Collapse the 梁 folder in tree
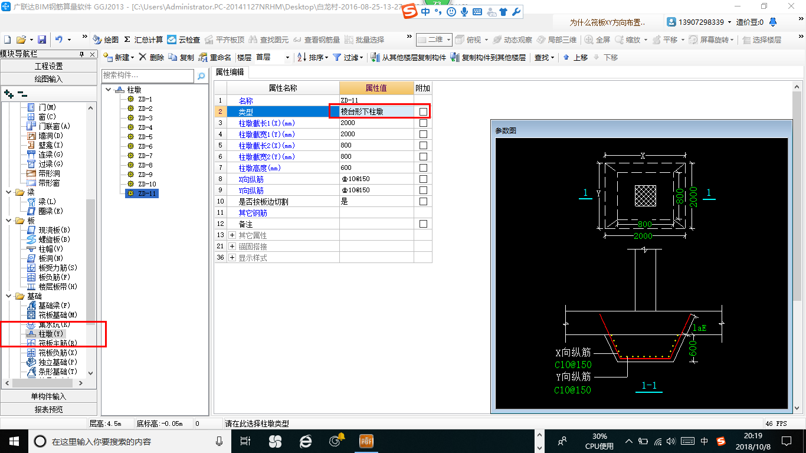Screen dimensions: 806x453 click(8, 192)
